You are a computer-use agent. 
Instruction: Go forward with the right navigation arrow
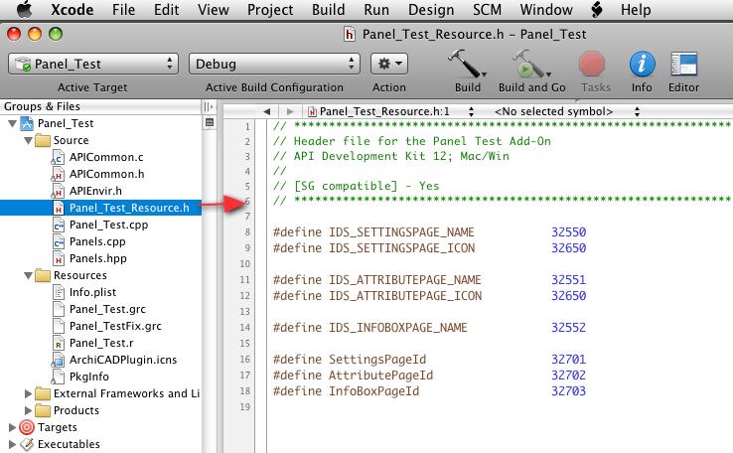coord(290,111)
